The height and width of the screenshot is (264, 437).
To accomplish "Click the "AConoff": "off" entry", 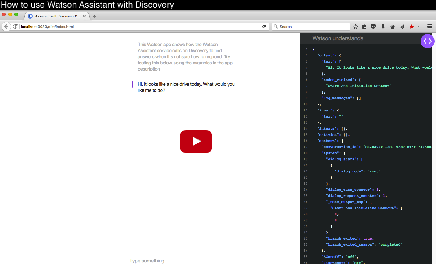I will [x=340, y=257].
